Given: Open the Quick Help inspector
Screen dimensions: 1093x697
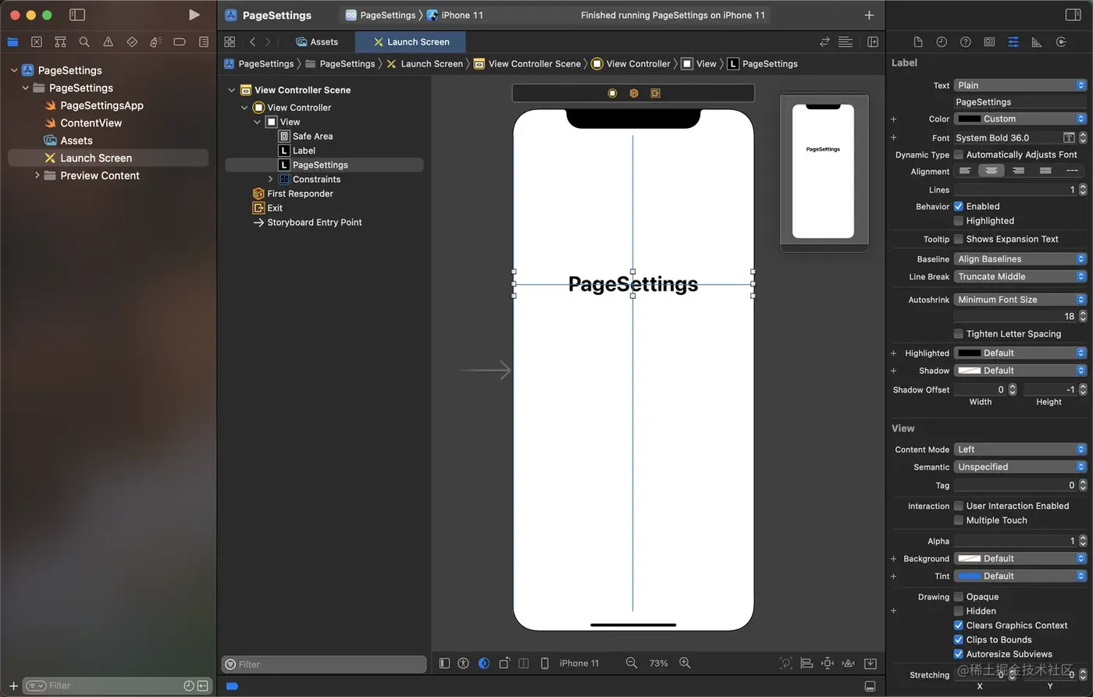Looking at the screenshot, I should [966, 42].
